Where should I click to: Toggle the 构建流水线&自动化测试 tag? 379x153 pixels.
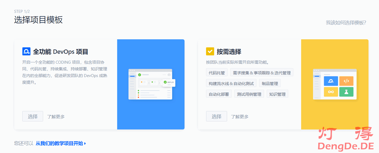point(231,83)
